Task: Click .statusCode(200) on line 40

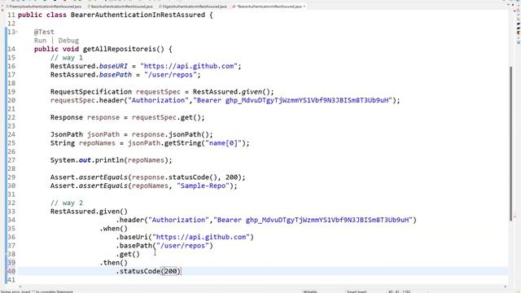Action: coord(148,271)
